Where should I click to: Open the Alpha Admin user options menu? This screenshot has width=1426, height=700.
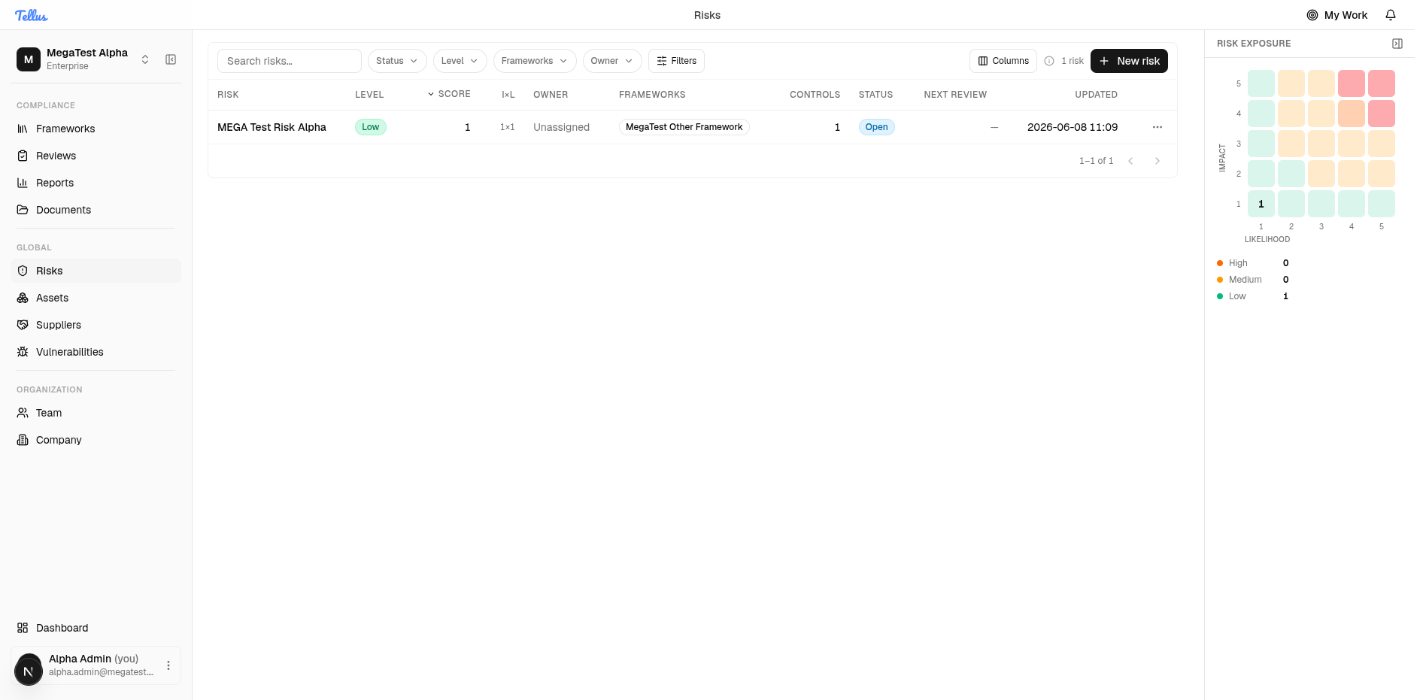(168, 665)
